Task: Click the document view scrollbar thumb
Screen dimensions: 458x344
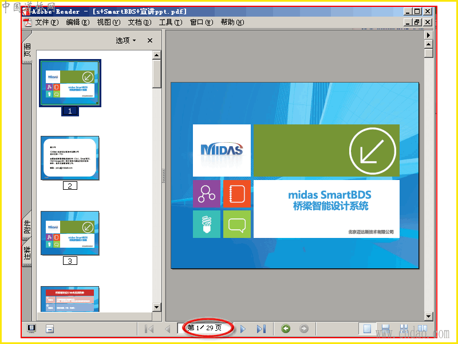Action: click(428, 53)
